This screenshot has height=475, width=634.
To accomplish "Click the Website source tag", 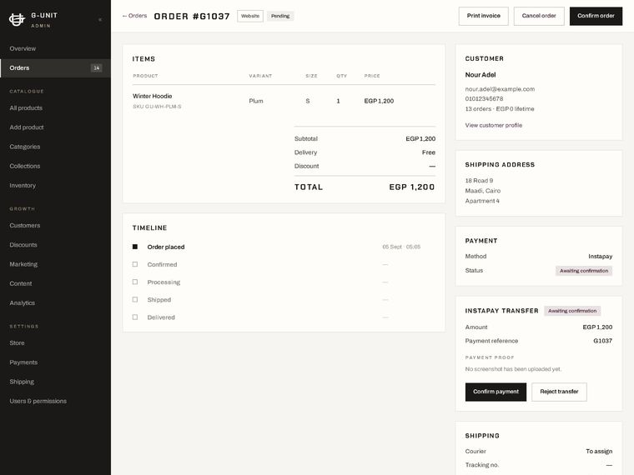I will [x=250, y=16].
